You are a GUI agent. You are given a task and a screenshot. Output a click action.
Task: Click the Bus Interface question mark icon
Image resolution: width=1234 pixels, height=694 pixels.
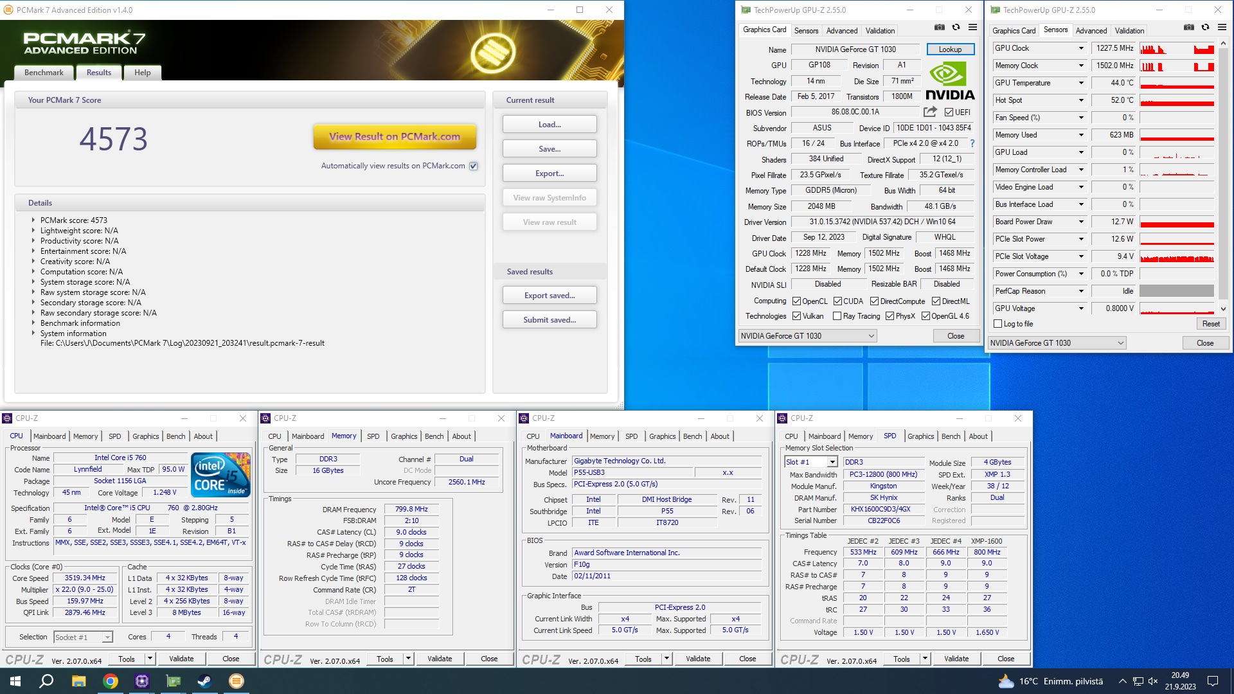(x=972, y=143)
